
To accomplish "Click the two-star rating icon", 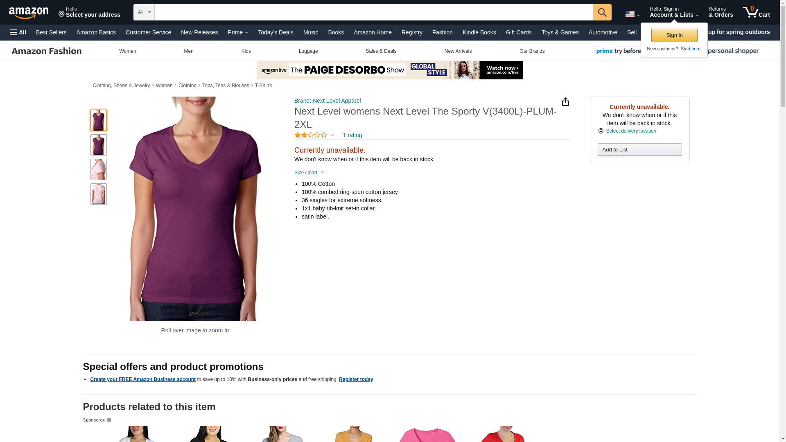I will [311, 135].
